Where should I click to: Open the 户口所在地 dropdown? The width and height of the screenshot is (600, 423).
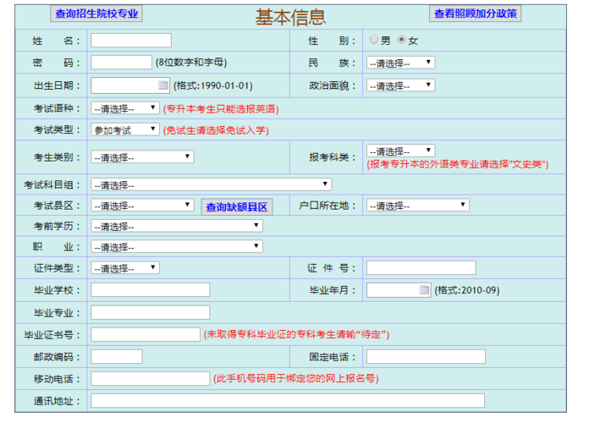click(418, 206)
